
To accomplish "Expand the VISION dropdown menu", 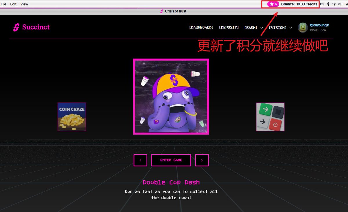I will pos(280,28).
